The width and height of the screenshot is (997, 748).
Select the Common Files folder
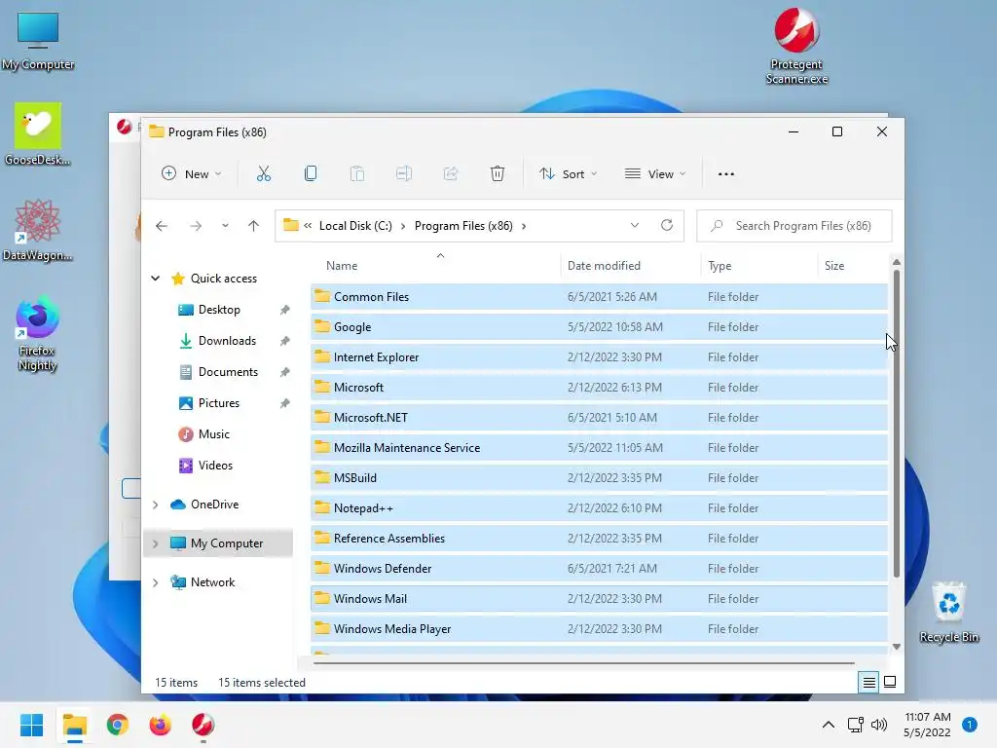(x=599, y=297)
